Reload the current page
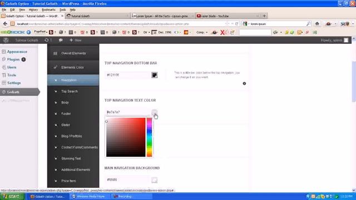Screen dimensions: 356x200 click(x=237, y=24)
